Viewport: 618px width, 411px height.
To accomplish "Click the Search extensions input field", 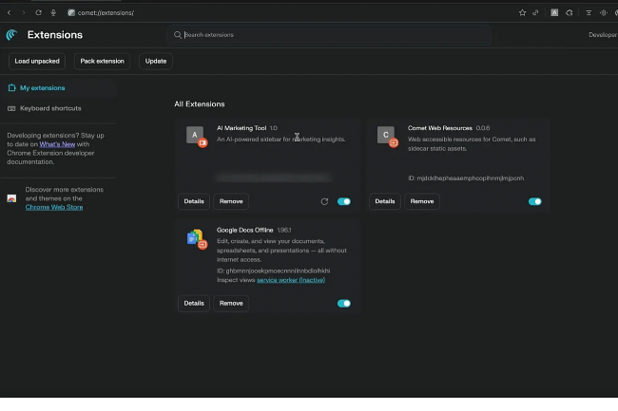I will tap(328, 35).
